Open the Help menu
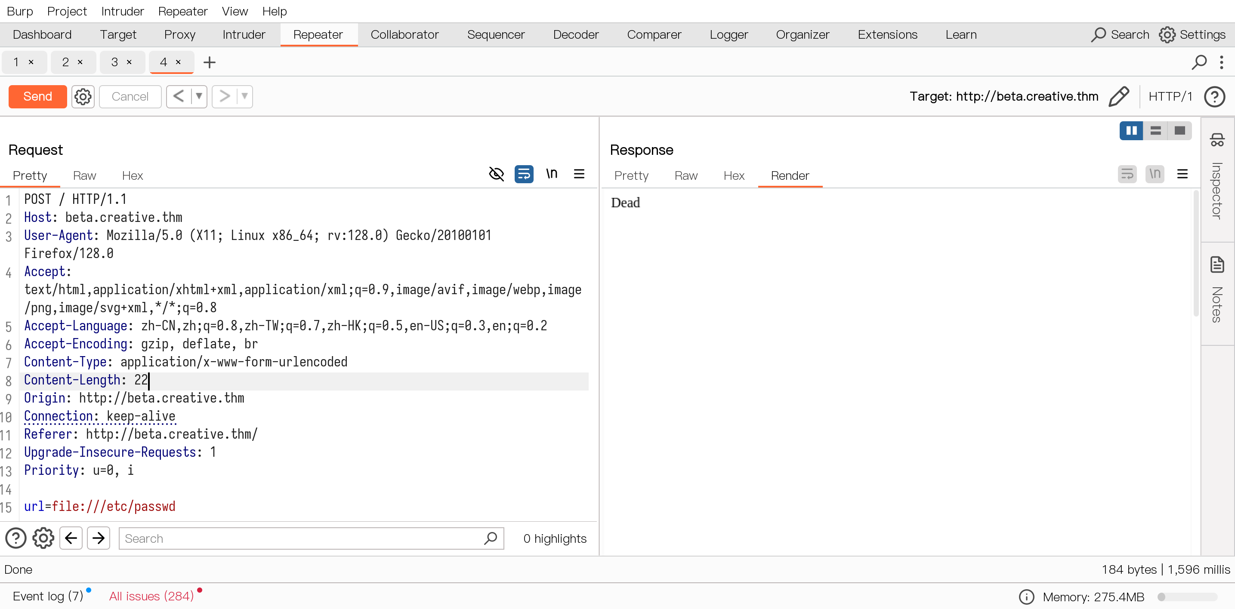The width and height of the screenshot is (1235, 609). pyautogui.click(x=274, y=11)
